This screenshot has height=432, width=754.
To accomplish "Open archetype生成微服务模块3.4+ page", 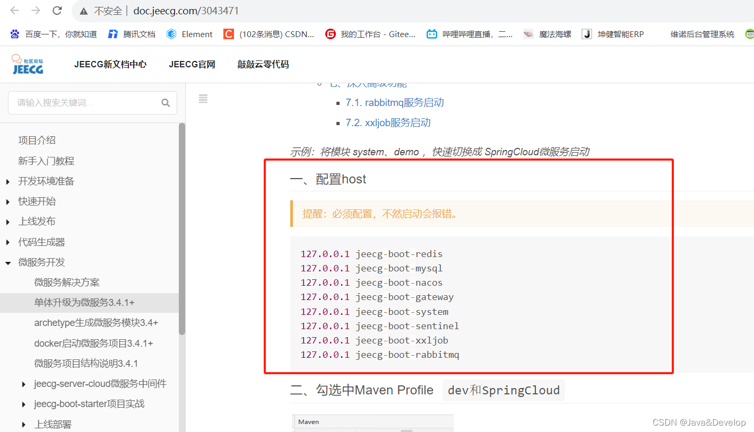I will (x=96, y=323).
